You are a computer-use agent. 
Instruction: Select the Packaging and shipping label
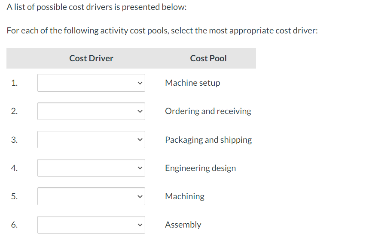208,139
